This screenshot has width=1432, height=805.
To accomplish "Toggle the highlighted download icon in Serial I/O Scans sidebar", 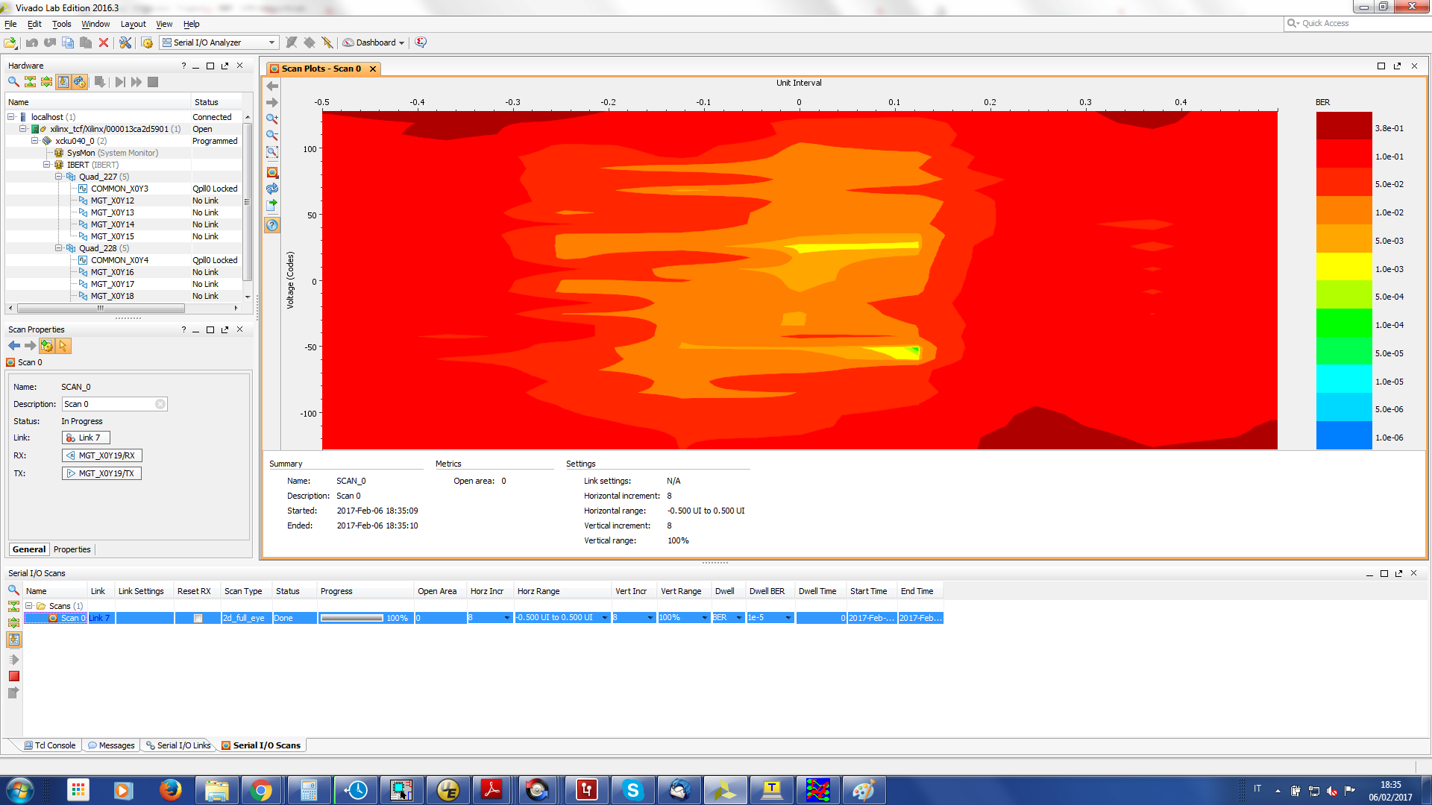I will pos(13,640).
